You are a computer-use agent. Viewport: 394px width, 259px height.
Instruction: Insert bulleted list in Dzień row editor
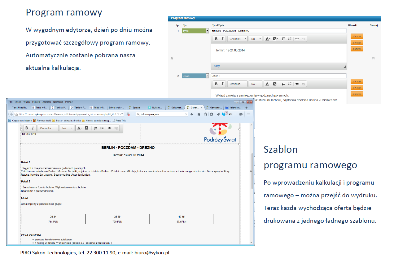tap(290, 84)
